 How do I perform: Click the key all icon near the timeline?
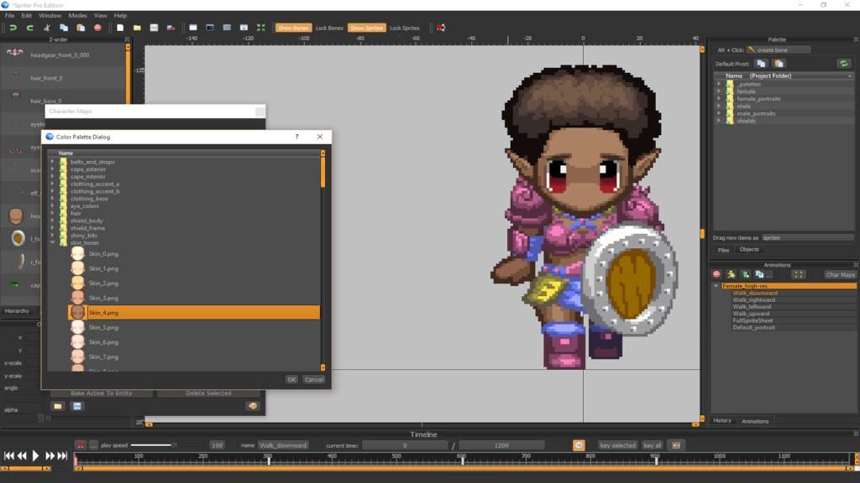tap(654, 445)
